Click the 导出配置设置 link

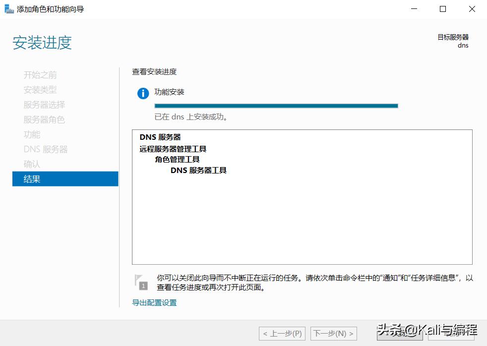(154, 301)
